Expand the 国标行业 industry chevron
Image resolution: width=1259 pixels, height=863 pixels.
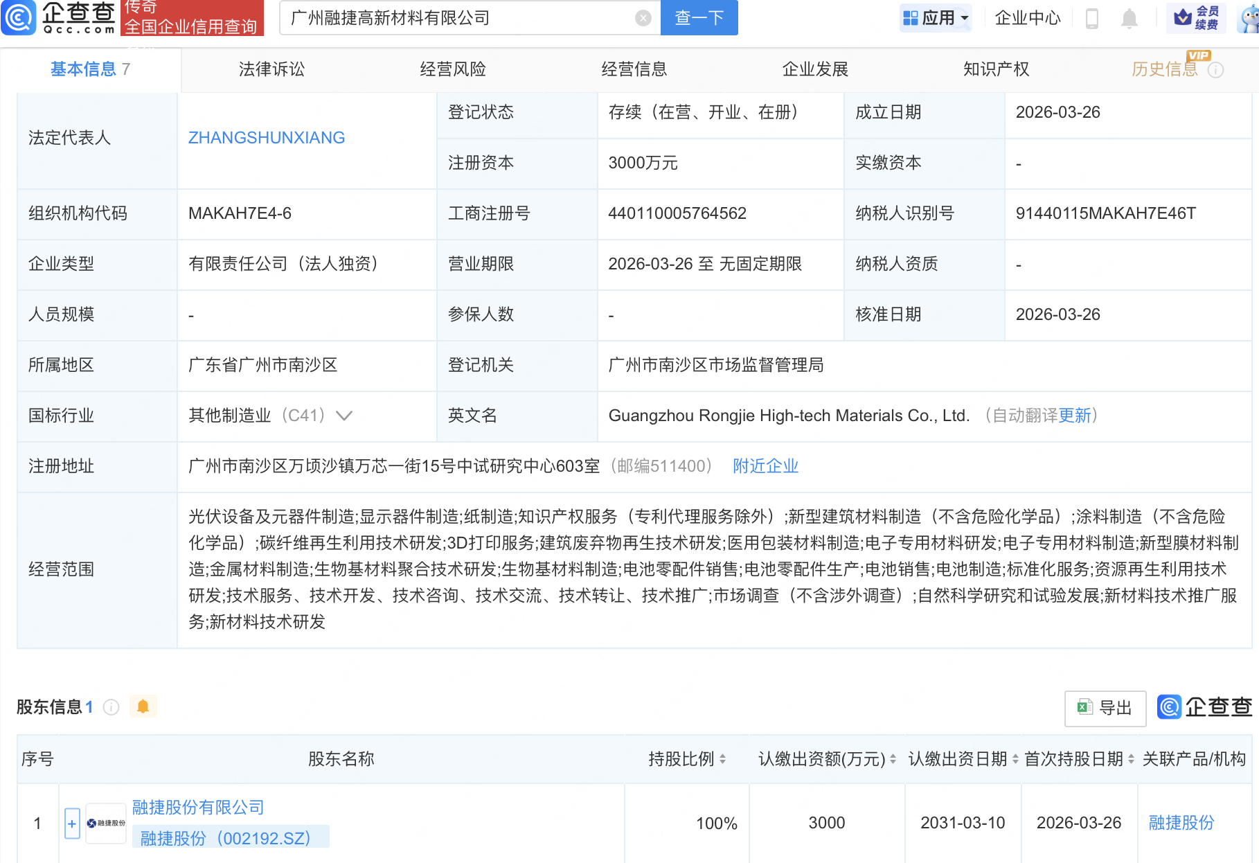coord(344,416)
